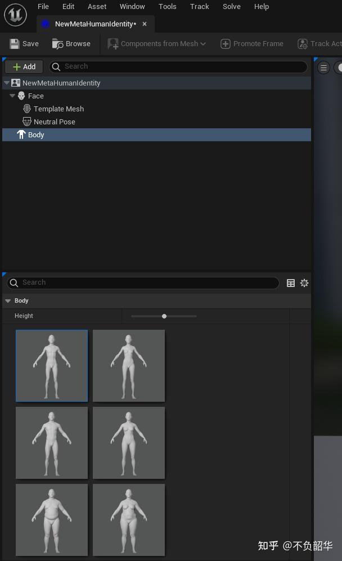Switch to the NewMetaHumanIdentity tab
Image resolution: width=342 pixels, height=561 pixels.
pos(95,24)
